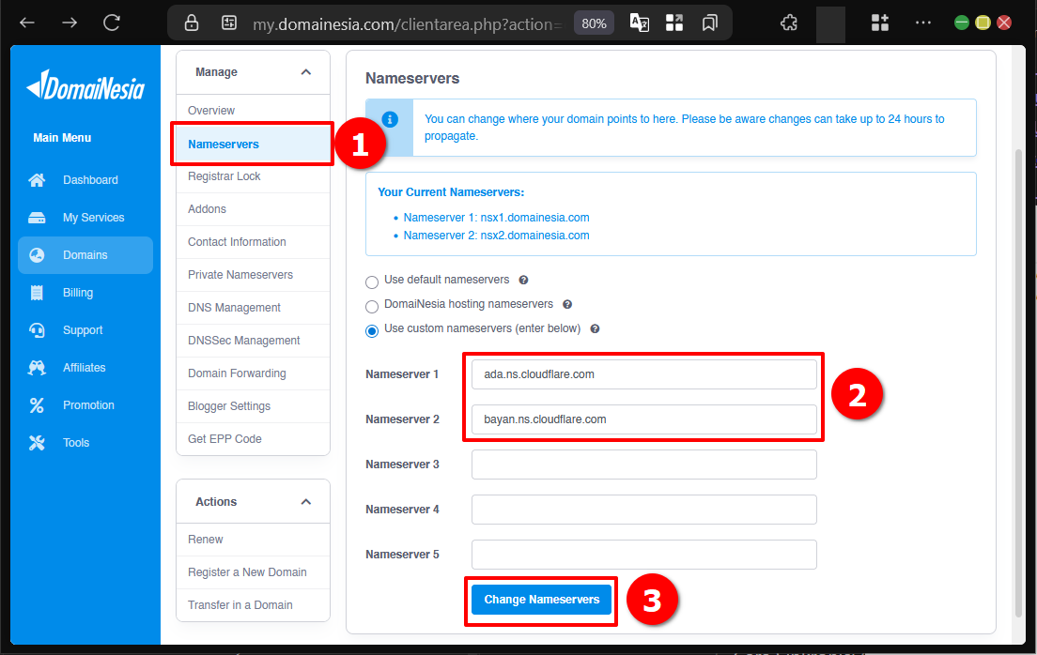The height and width of the screenshot is (655, 1037).
Task: Click Transfer in a Domain
Action: click(x=253, y=604)
